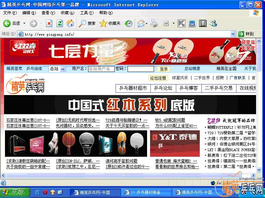This screenshot has height=198, width=265.
Task: Click horizontal scrollbar left arrow
Action: (3, 175)
